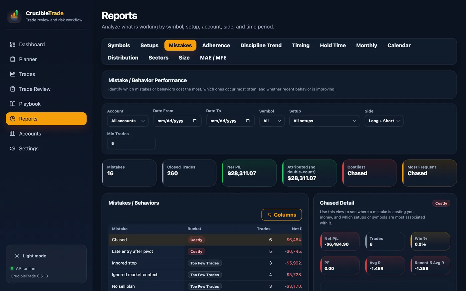Click the sliders icon in Columns button
This screenshot has height=291, width=466.
click(x=269, y=215)
